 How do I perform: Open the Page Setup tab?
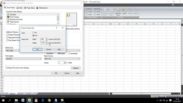point(29,8)
